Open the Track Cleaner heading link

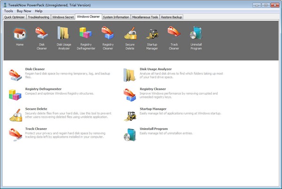click(36, 129)
